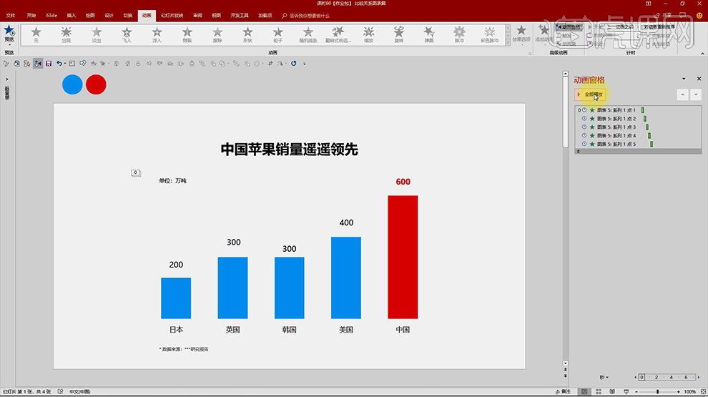The height and width of the screenshot is (397, 708).
Task: Click the Undo arrow in quick access toolbar
Action: (x=59, y=64)
